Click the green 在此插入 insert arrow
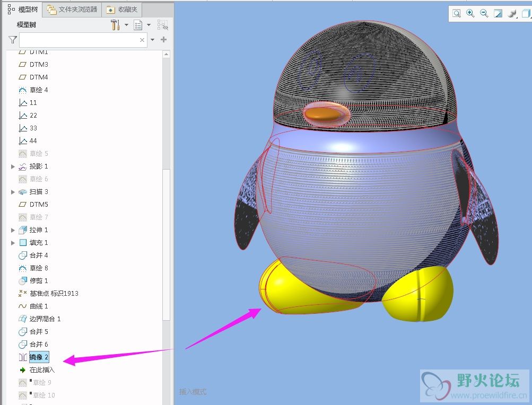532x405 pixels. click(x=22, y=369)
